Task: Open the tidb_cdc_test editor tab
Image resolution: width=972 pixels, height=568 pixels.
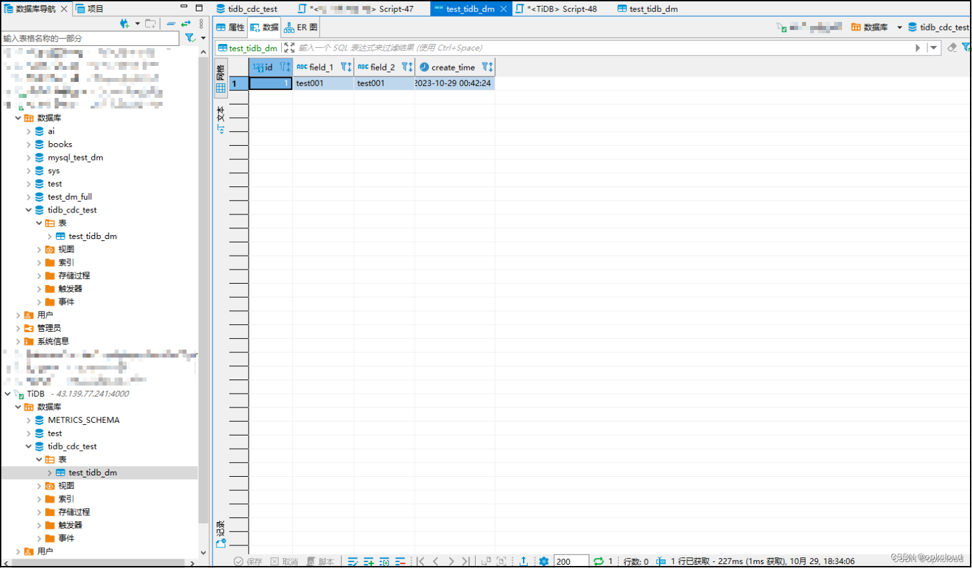Action: (x=246, y=9)
